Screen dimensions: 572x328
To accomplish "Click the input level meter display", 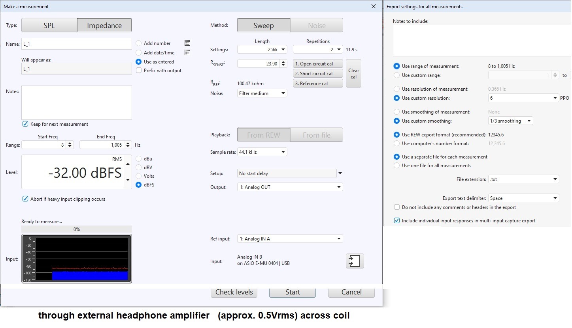I will (x=77, y=259).
